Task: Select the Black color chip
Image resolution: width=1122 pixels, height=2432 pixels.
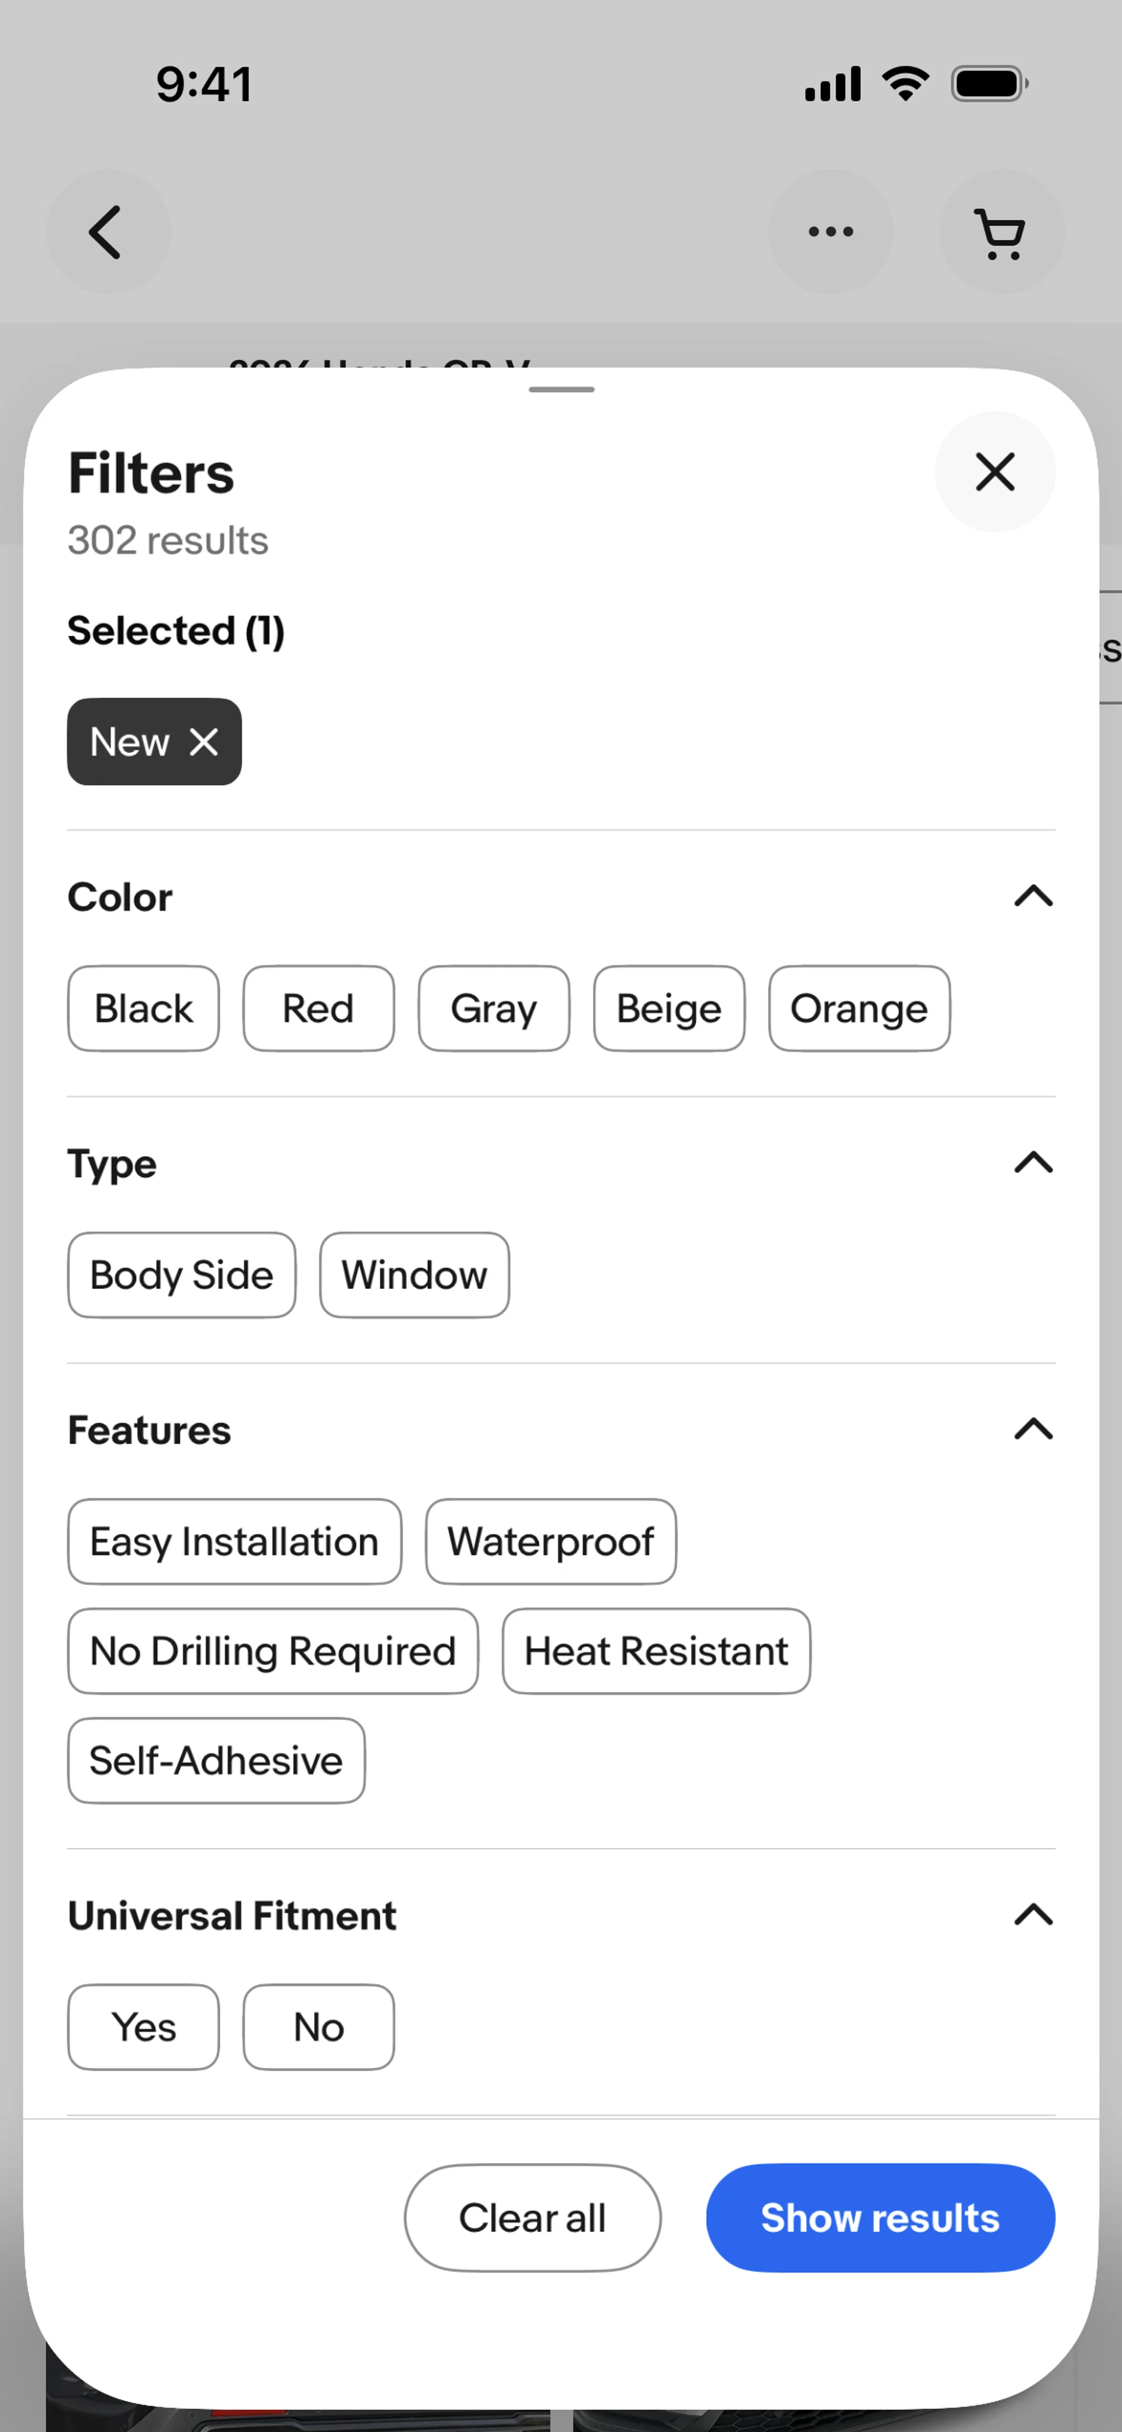Action: coord(144,1009)
